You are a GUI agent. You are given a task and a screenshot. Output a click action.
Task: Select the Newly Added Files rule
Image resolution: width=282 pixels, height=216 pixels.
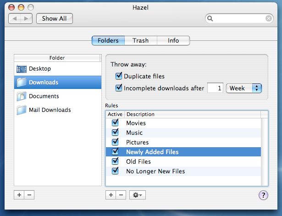pyautogui.click(x=183, y=152)
